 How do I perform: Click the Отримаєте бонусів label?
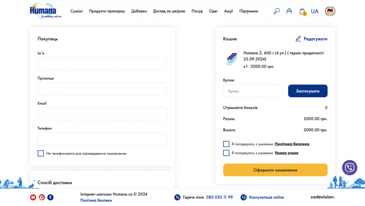click(x=240, y=108)
